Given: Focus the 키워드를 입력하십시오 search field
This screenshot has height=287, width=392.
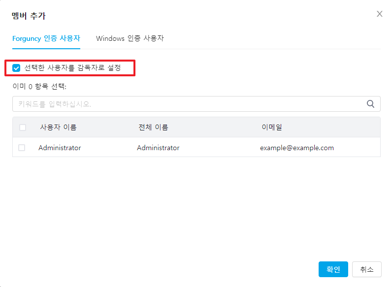Looking at the screenshot, I should pyautogui.click(x=187, y=104).
